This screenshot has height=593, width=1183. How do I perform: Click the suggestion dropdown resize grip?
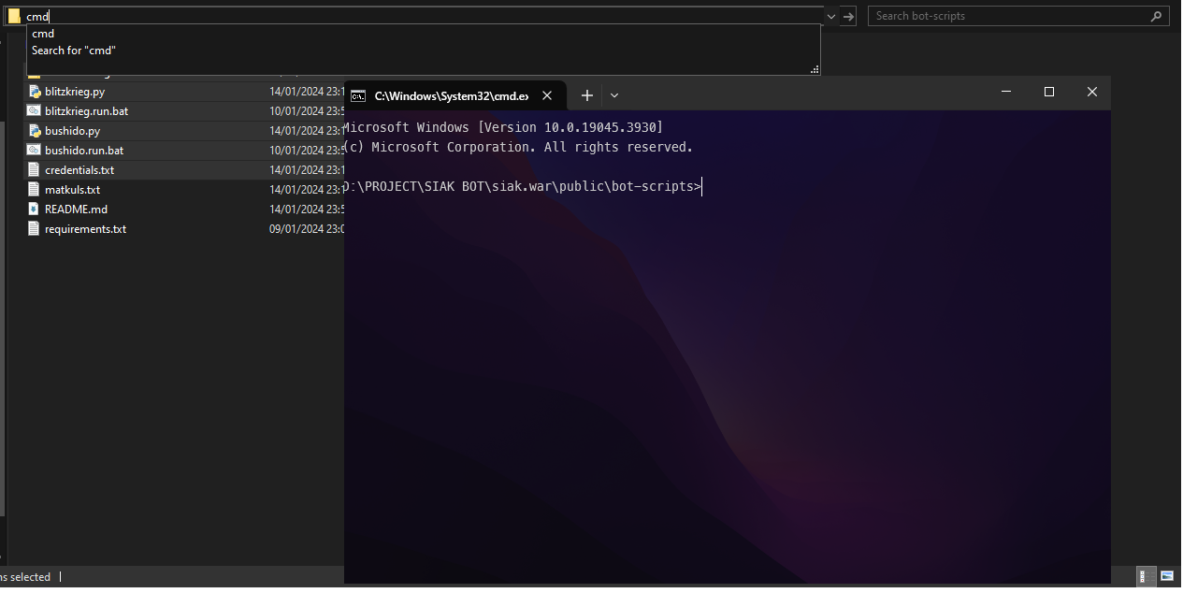[x=815, y=69]
